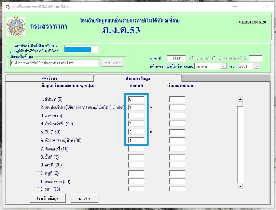Viewport: 276px width, 210px height.
Task: Maximize the window
Action: point(250,7)
